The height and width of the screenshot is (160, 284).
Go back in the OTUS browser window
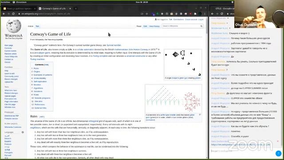[213, 14]
